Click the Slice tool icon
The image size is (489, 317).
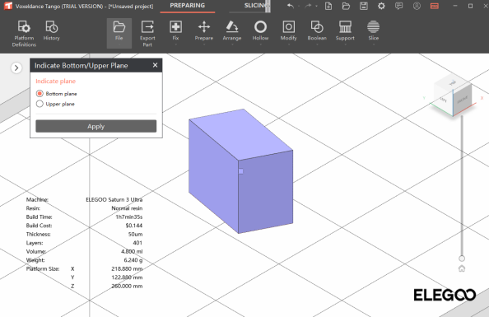pyautogui.click(x=373, y=27)
